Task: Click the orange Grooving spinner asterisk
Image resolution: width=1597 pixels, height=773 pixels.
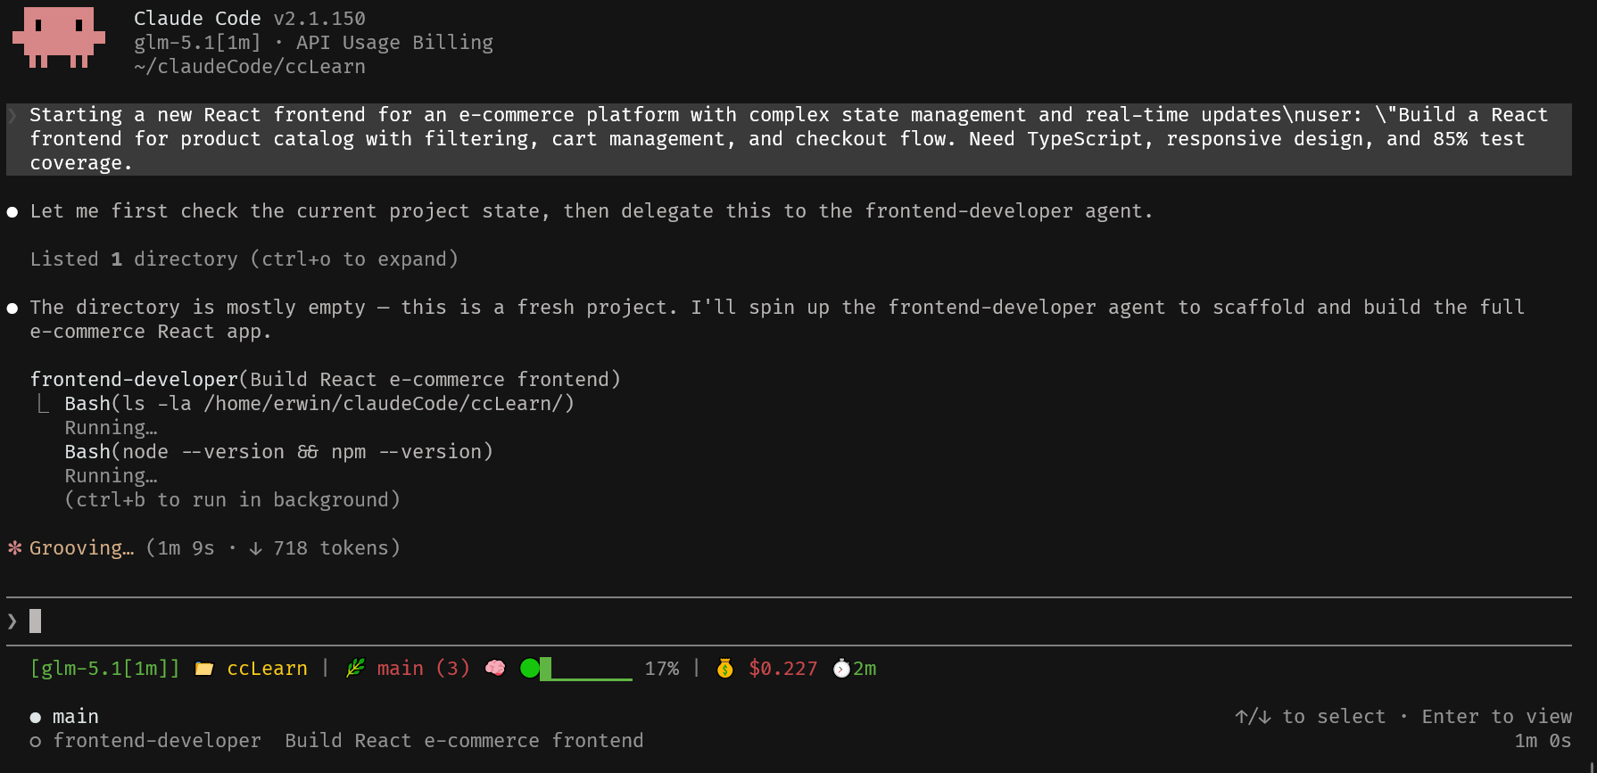Action: coord(15,547)
